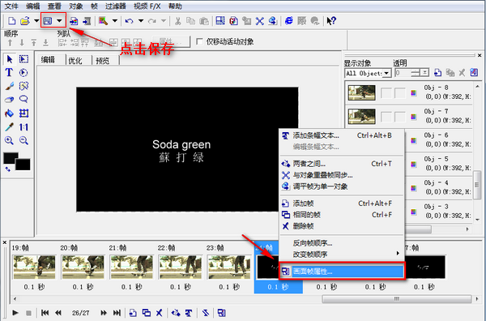Click the Play animation button
Viewport: 486px width, 321px height.
point(15,313)
